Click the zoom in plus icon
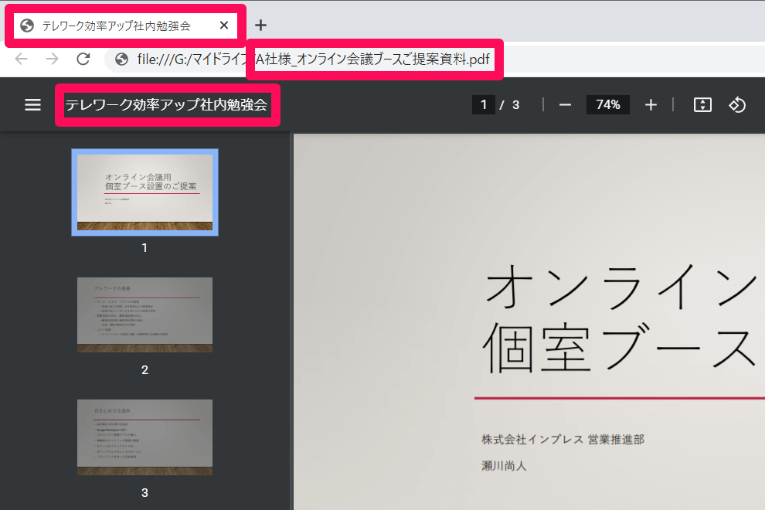The height and width of the screenshot is (510, 765). click(651, 105)
